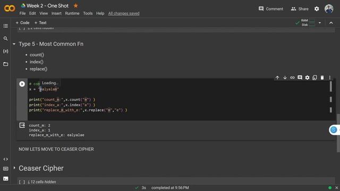Image resolution: width=340 pixels, height=191 pixels.
Task: Click the replace() bullet item
Action: pyautogui.click(x=38, y=69)
